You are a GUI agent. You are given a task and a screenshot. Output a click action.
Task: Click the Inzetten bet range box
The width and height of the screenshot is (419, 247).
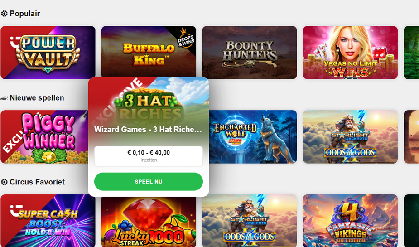(149, 156)
